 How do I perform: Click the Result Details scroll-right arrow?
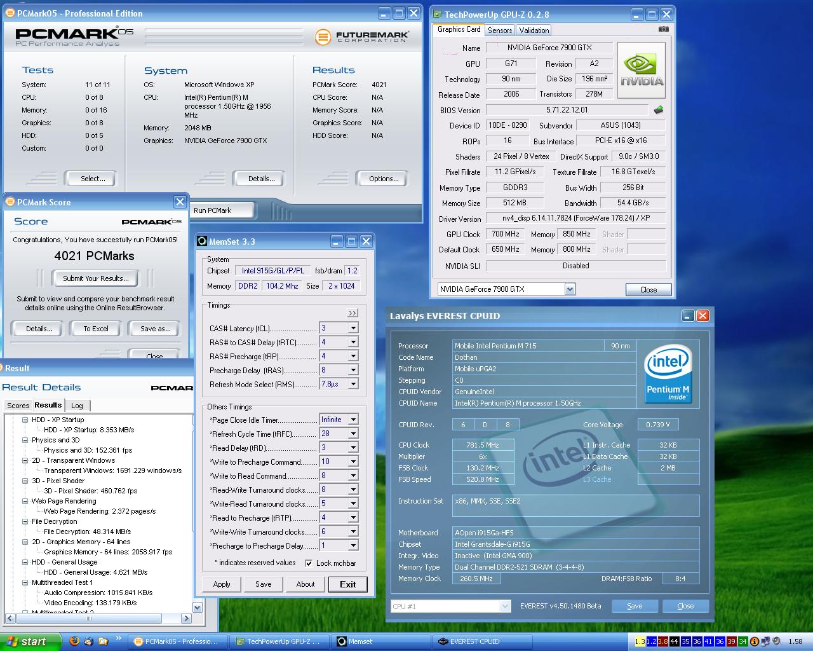[x=186, y=618]
